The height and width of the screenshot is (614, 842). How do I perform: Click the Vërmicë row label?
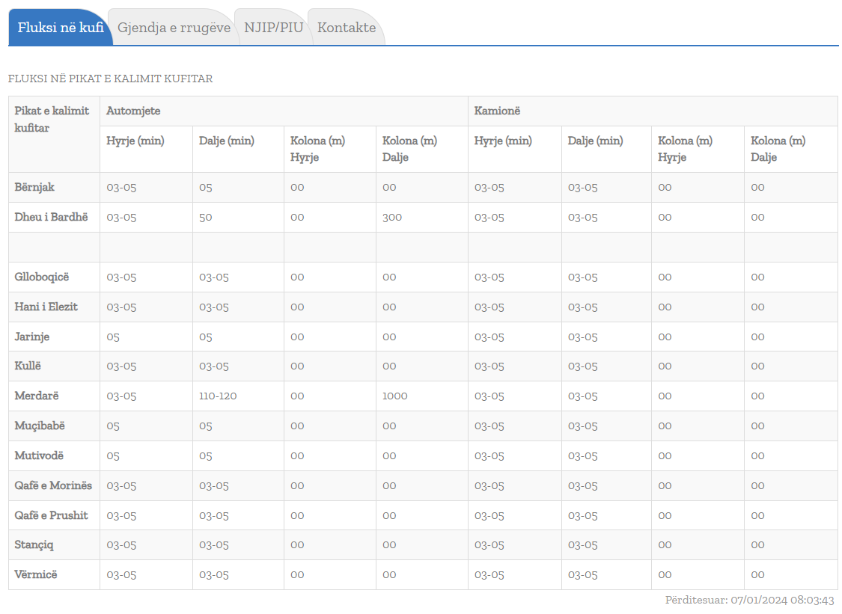coord(35,574)
